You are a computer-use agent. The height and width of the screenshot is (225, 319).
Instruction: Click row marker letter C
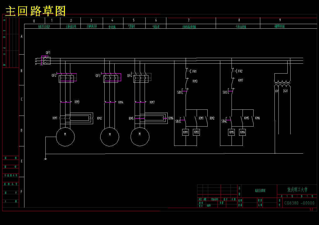click(x=21, y=99)
